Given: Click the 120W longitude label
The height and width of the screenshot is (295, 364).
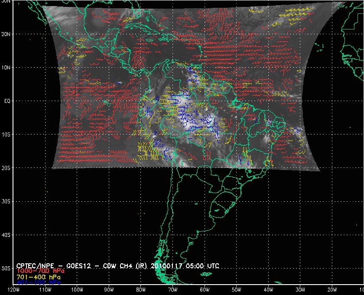Looking at the screenshot, I should click(x=13, y=290).
